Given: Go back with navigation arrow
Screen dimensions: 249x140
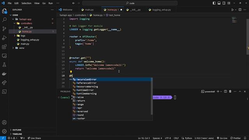Looking at the screenshot, I should click(x=74, y=3).
